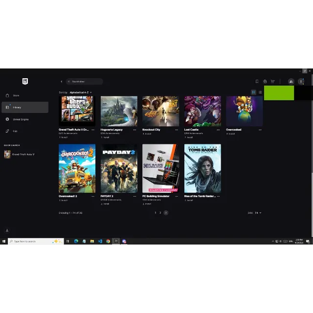The image size is (313, 313).
Task: Open Task View on the taskbar
Action: click(68, 241)
